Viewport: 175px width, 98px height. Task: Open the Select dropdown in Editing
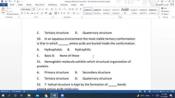165,14
